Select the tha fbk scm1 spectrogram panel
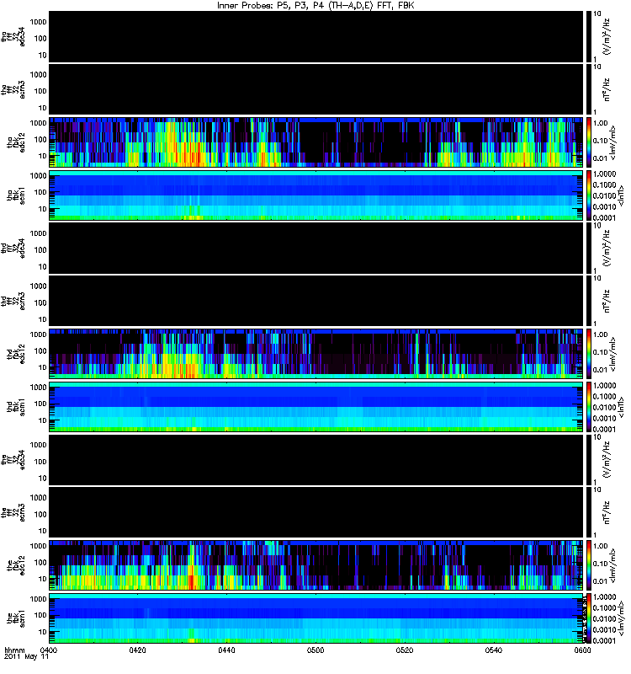The width and height of the screenshot is (631, 674). 316,195
